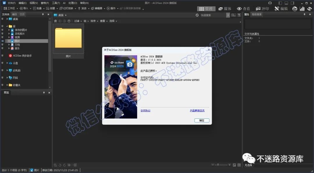Open the user account icon
The image size is (314, 173).
[x=270, y=3]
